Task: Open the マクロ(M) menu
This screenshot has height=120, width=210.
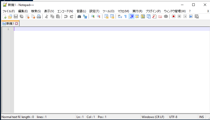Action: [x=123, y=11]
